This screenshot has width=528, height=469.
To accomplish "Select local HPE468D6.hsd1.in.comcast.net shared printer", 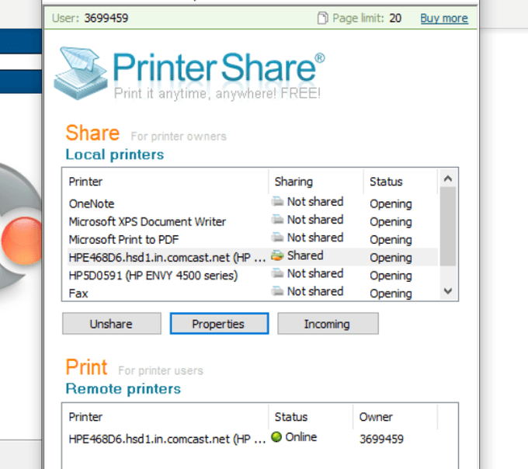I will [x=252, y=257].
